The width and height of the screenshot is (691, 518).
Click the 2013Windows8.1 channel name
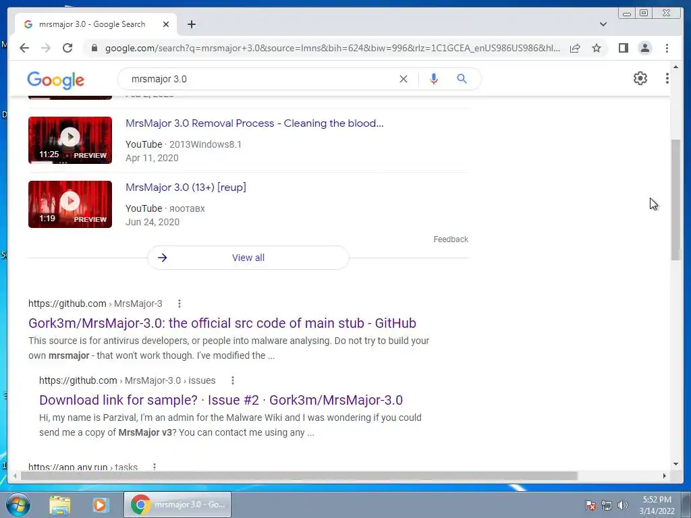pyautogui.click(x=205, y=144)
